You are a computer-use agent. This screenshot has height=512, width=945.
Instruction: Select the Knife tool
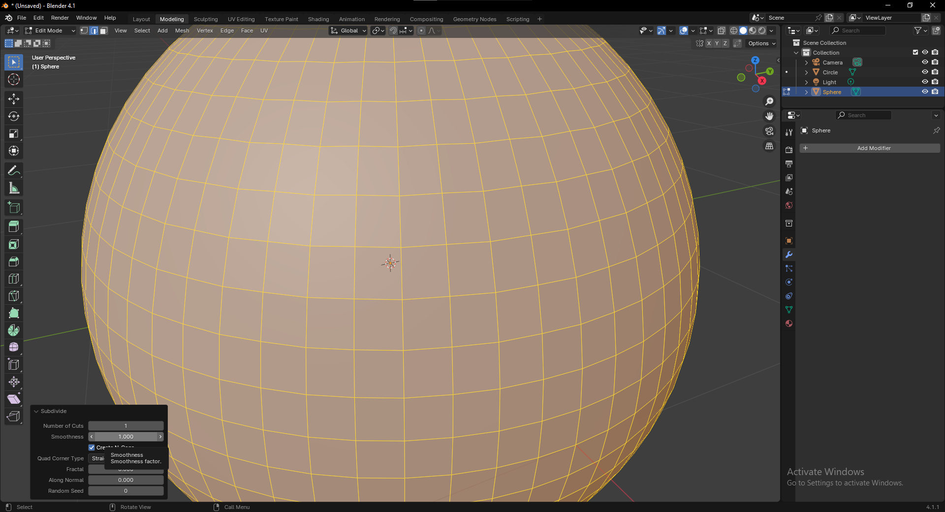[14, 296]
